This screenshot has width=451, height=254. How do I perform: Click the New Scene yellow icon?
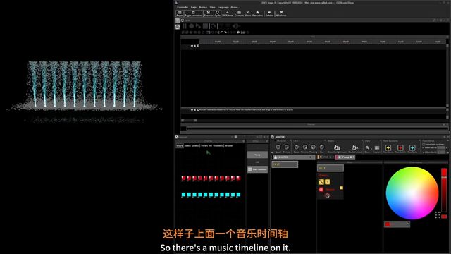coord(388,147)
